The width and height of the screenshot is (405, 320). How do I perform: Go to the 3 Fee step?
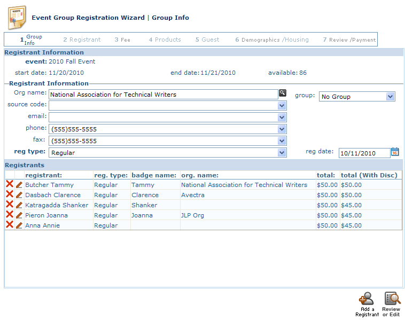122,40
